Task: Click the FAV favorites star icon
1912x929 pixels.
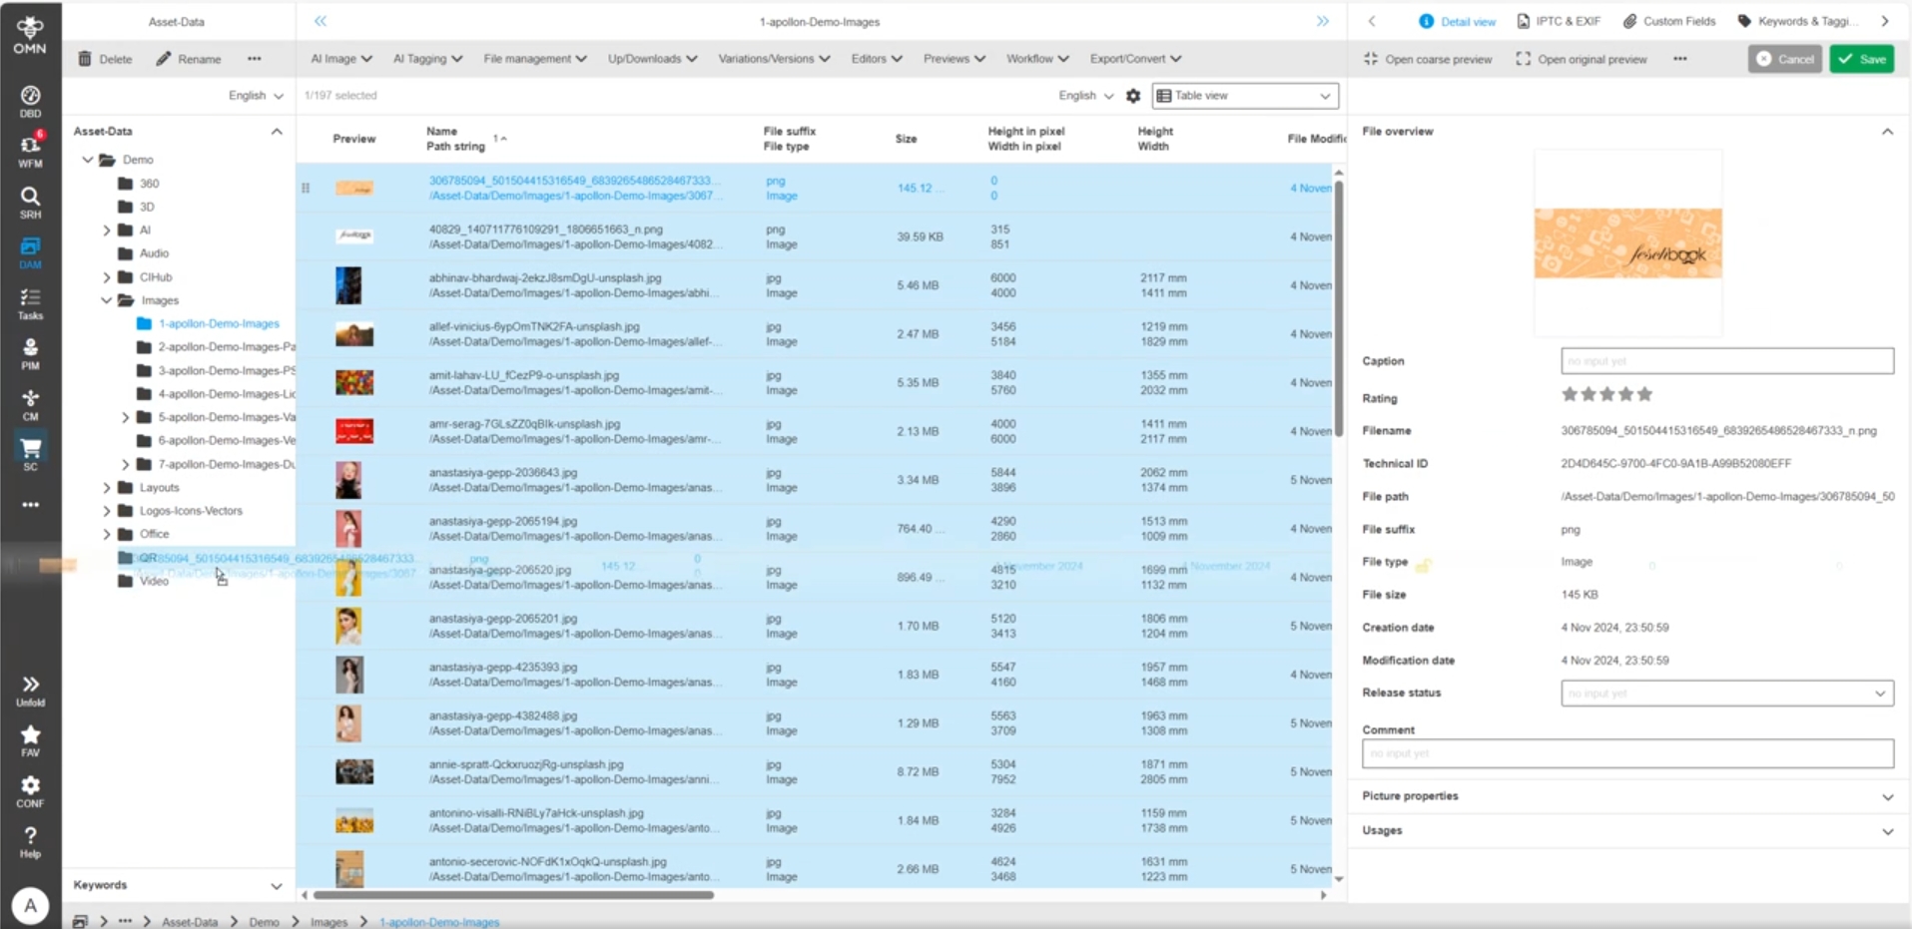Action: (x=30, y=740)
